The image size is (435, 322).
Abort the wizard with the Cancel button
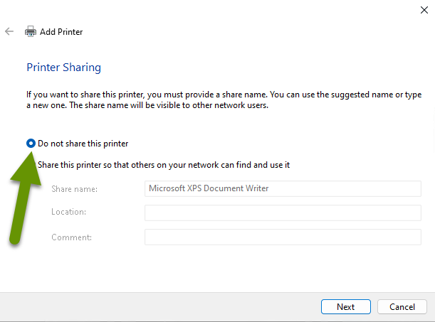tap(402, 307)
